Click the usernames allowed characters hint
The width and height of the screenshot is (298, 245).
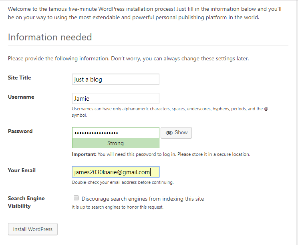(x=170, y=112)
